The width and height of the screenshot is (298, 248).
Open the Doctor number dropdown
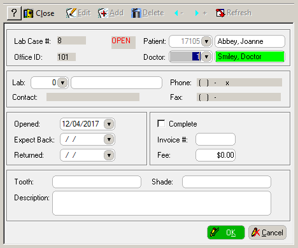coord(206,57)
